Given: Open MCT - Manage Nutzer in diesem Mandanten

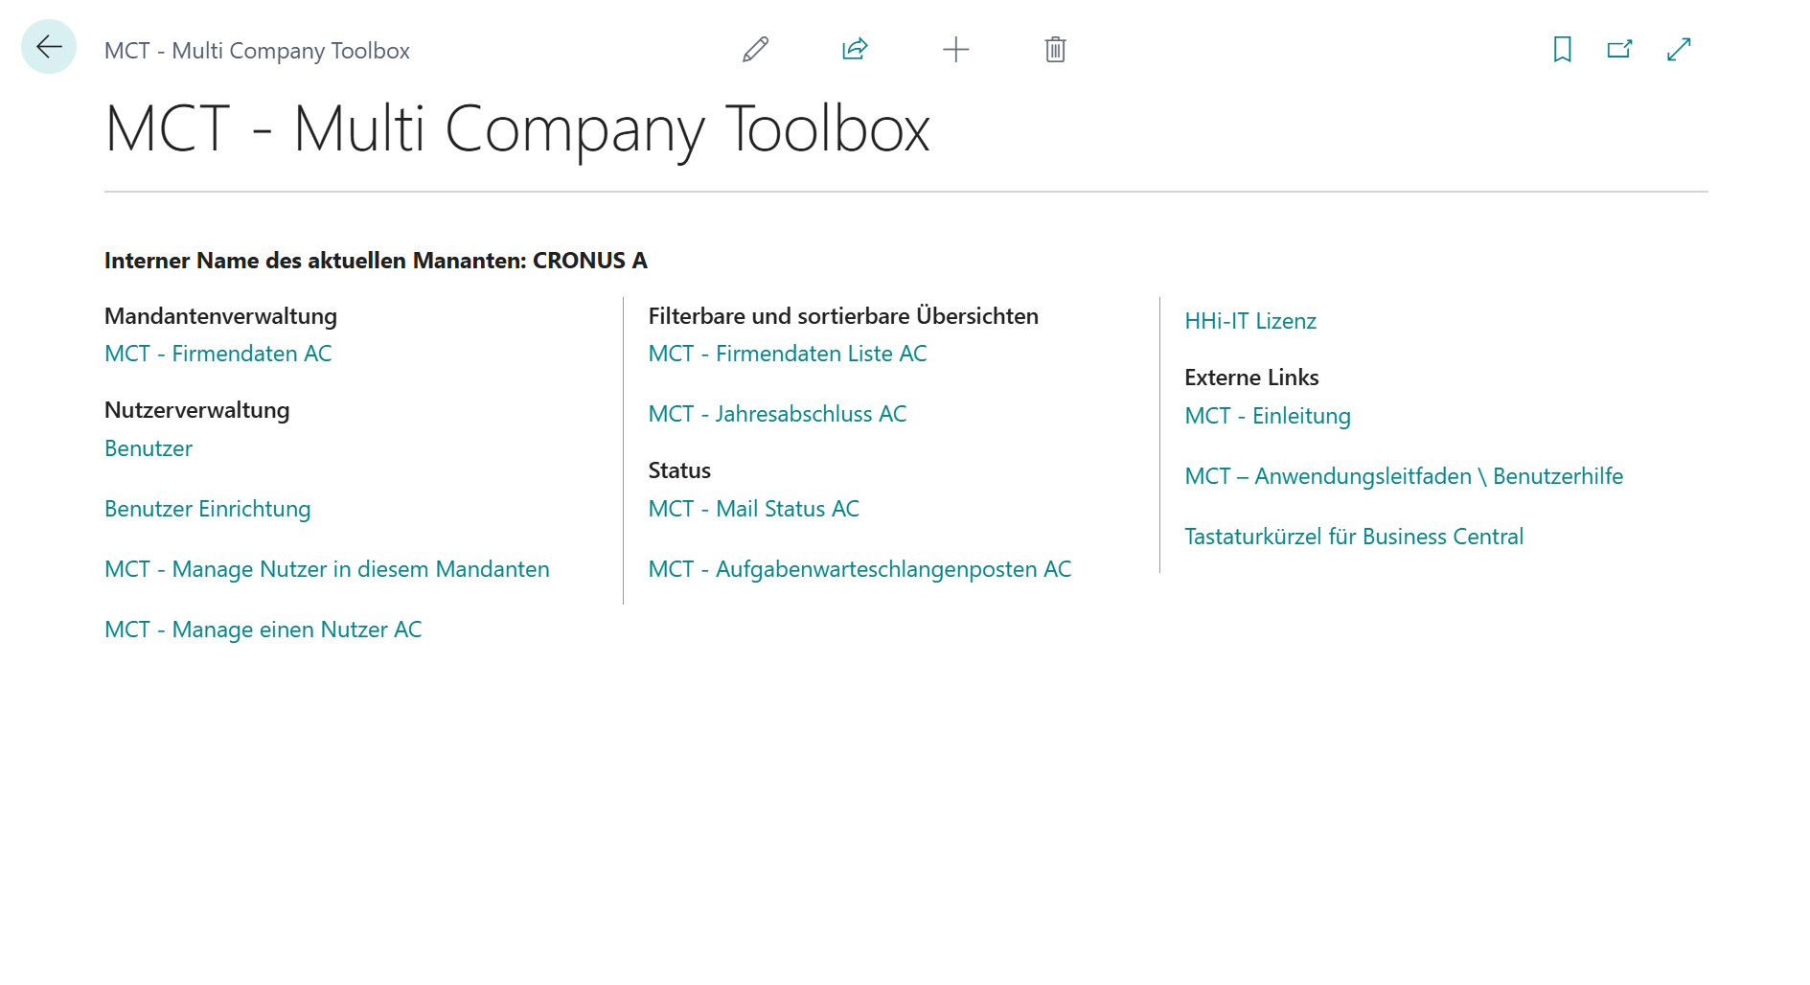Looking at the screenshot, I should [x=327, y=569].
